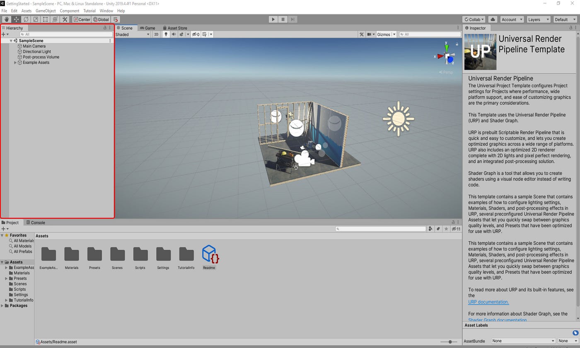Open the Hierarchy panel three-dot menu
580x348 pixels.
point(110,28)
